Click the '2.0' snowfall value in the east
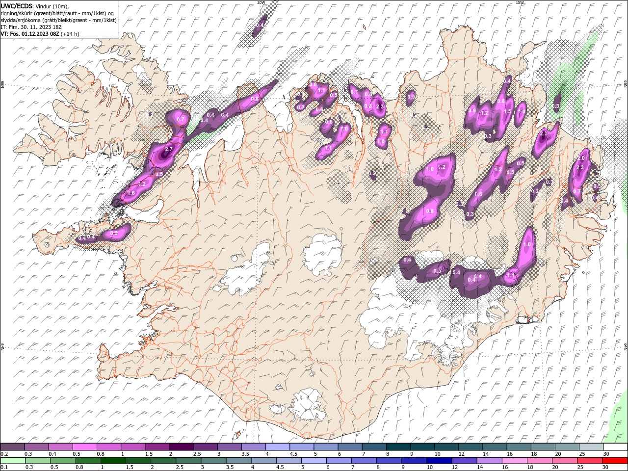Image resolution: width=628 pixels, height=471 pixels. (x=581, y=158)
